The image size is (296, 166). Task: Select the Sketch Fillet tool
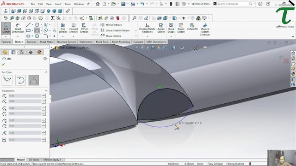45,36
